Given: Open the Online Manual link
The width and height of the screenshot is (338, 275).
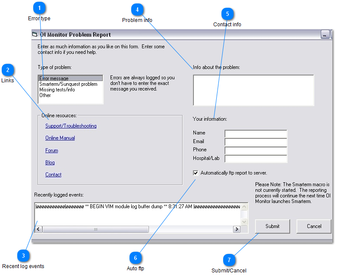Looking at the screenshot, I should [60, 138].
